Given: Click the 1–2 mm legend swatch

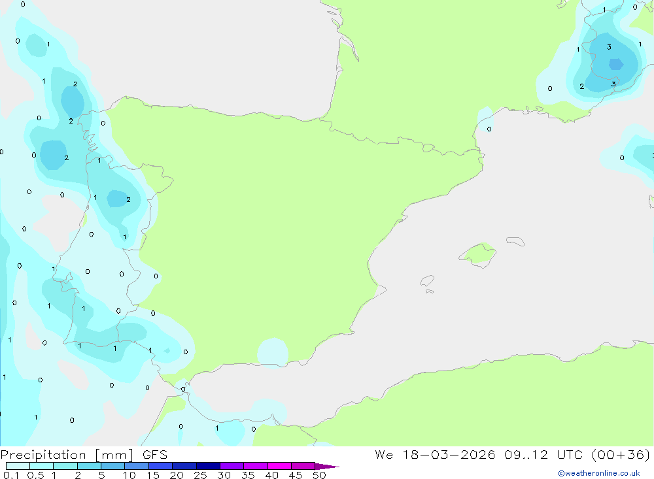Looking at the screenshot, I should coord(65,466).
